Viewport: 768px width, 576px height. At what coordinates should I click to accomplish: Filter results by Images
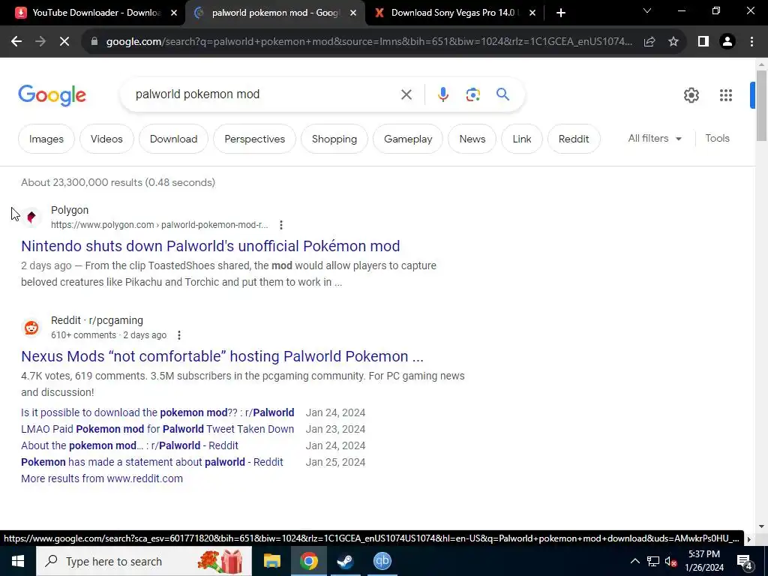(46, 139)
